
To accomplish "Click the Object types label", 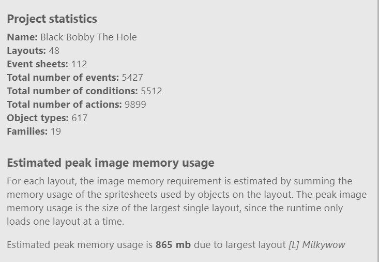I will click(x=38, y=118).
